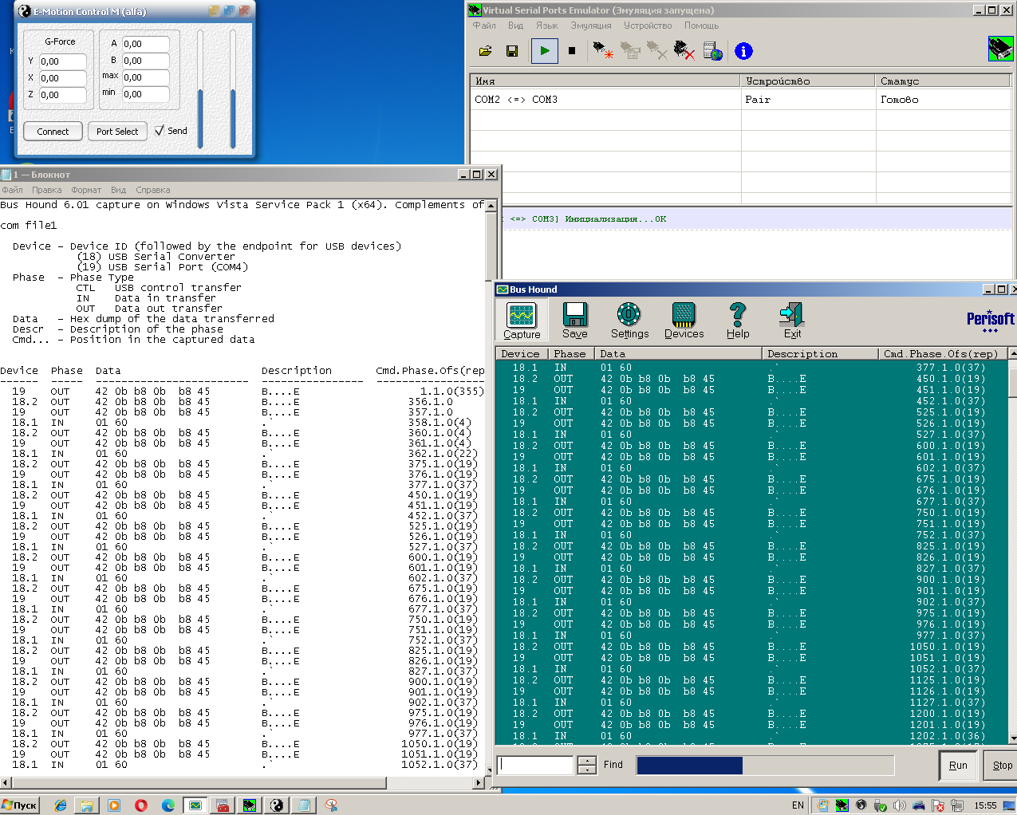The image size is (1017, 815).
Task: Click the Notepad horizontal scrollbar left arrow
Action: 6,782
